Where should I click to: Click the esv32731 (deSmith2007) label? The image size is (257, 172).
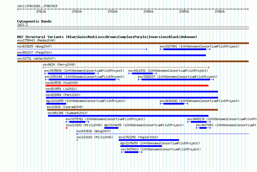pos(36,58)
